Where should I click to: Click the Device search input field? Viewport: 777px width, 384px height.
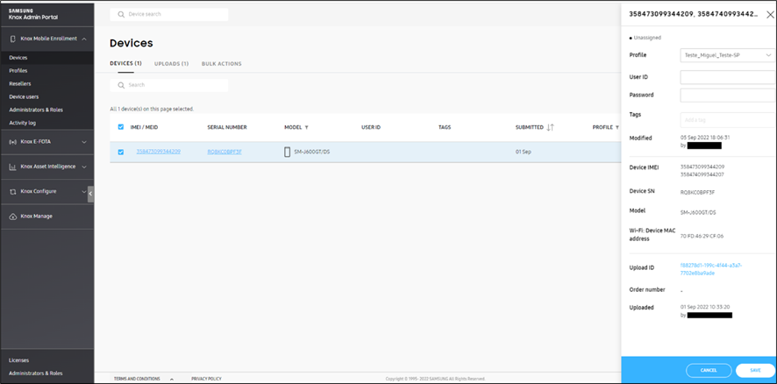coord(169,14)
